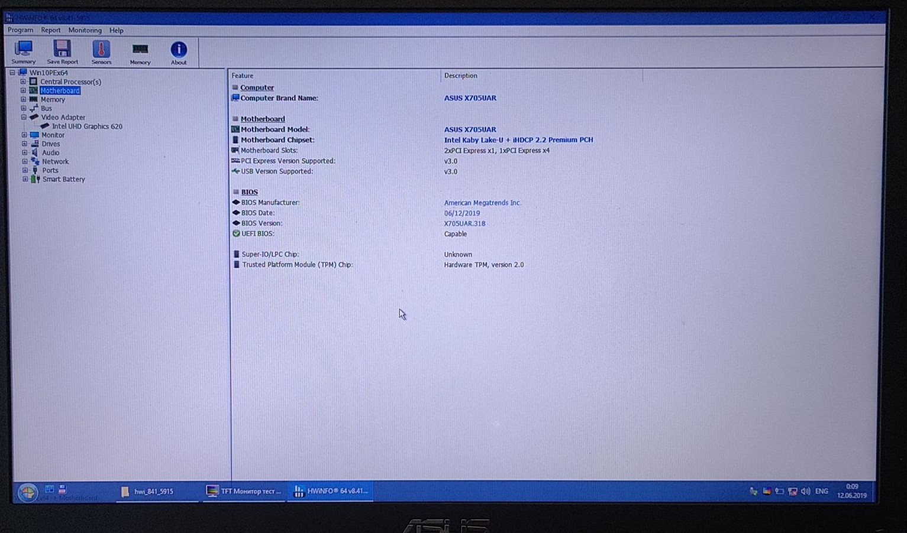
Task: Click the BIOS Version value X705UAR.318
Action: pyautogui.click(x=464, y=223)
